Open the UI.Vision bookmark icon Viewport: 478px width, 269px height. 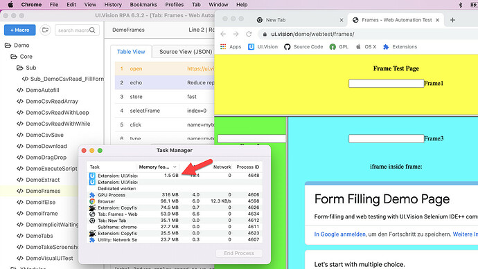(x=251, y=46)
